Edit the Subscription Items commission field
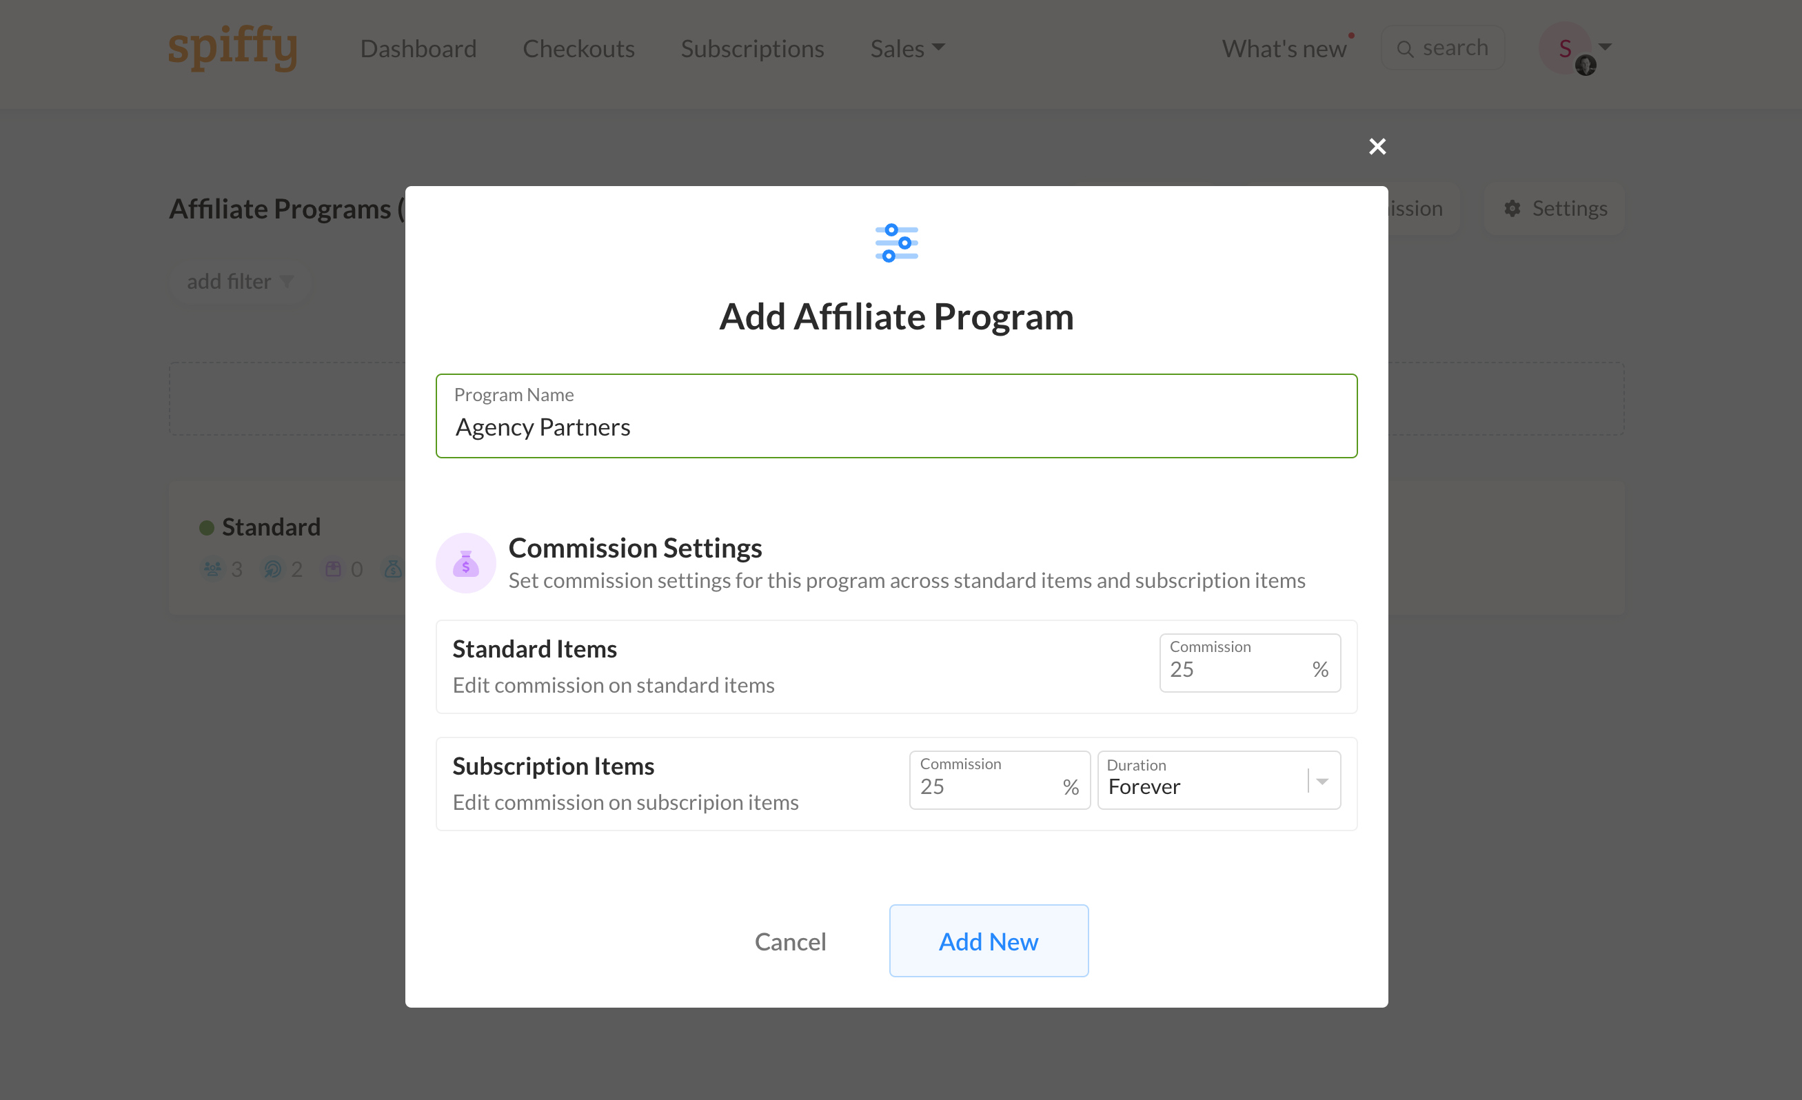Viewport: 1802px width, 1100px height. (x=999, y=780)
